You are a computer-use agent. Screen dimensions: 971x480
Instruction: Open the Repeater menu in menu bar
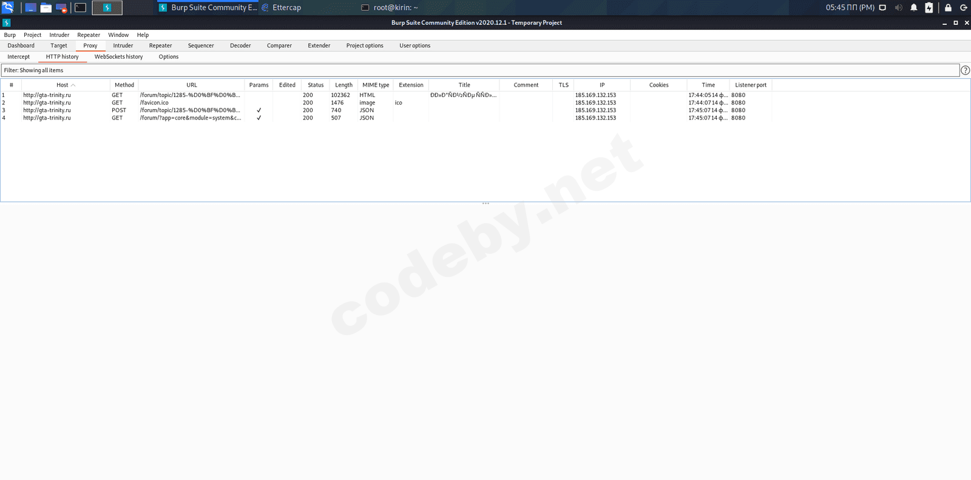click(89, 35)
